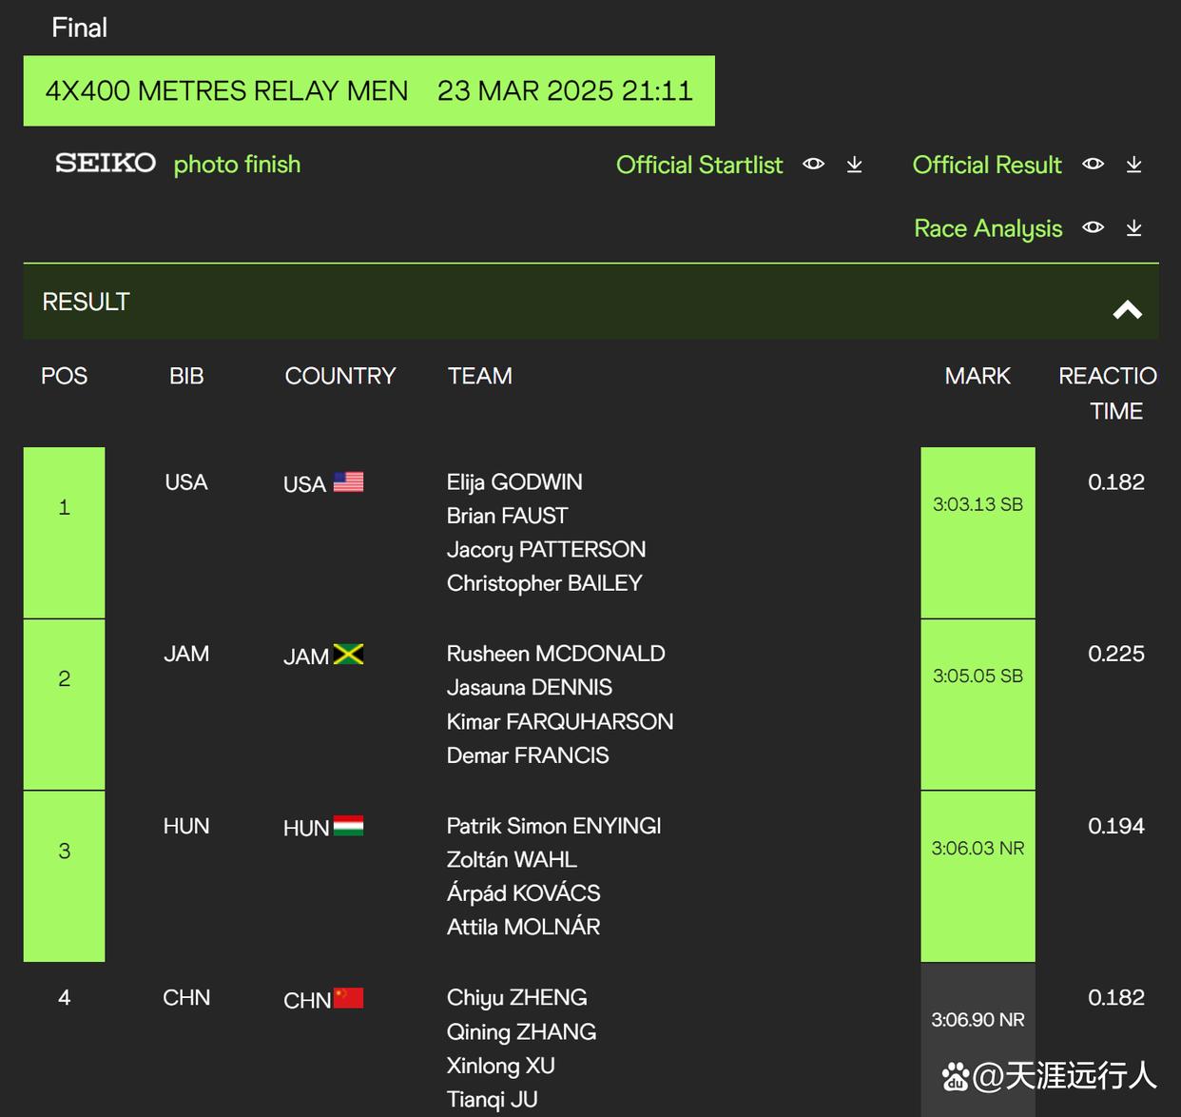This screenshot has height=1117, width=1181.
Task: Click position 4 cell
Action: point(64,998)
